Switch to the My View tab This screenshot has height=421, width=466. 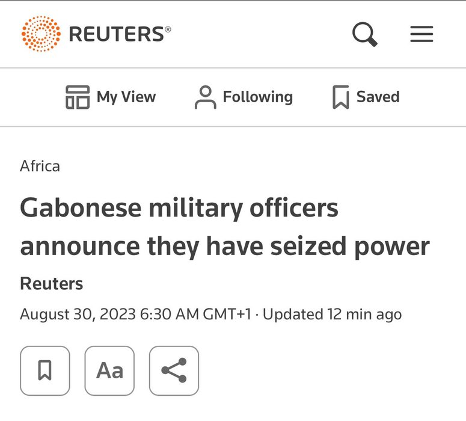126,97
